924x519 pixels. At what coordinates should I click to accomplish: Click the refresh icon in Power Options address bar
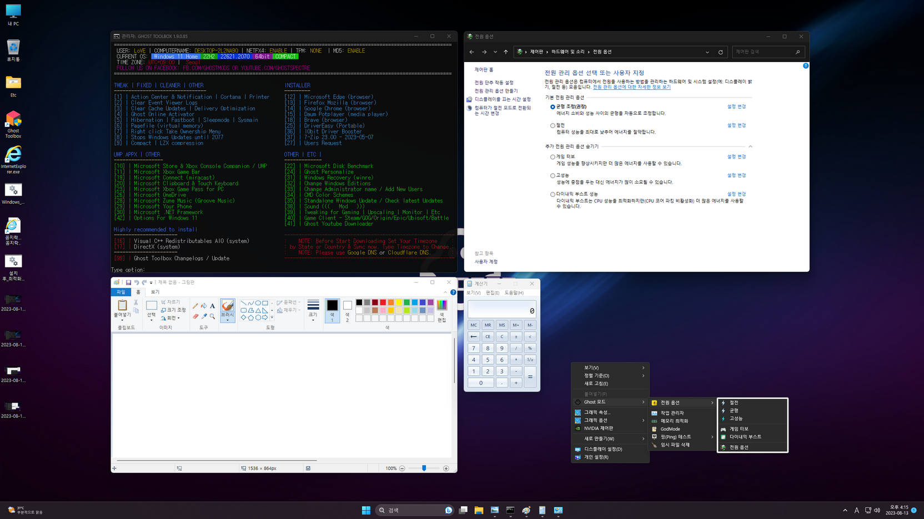[721, 52]
